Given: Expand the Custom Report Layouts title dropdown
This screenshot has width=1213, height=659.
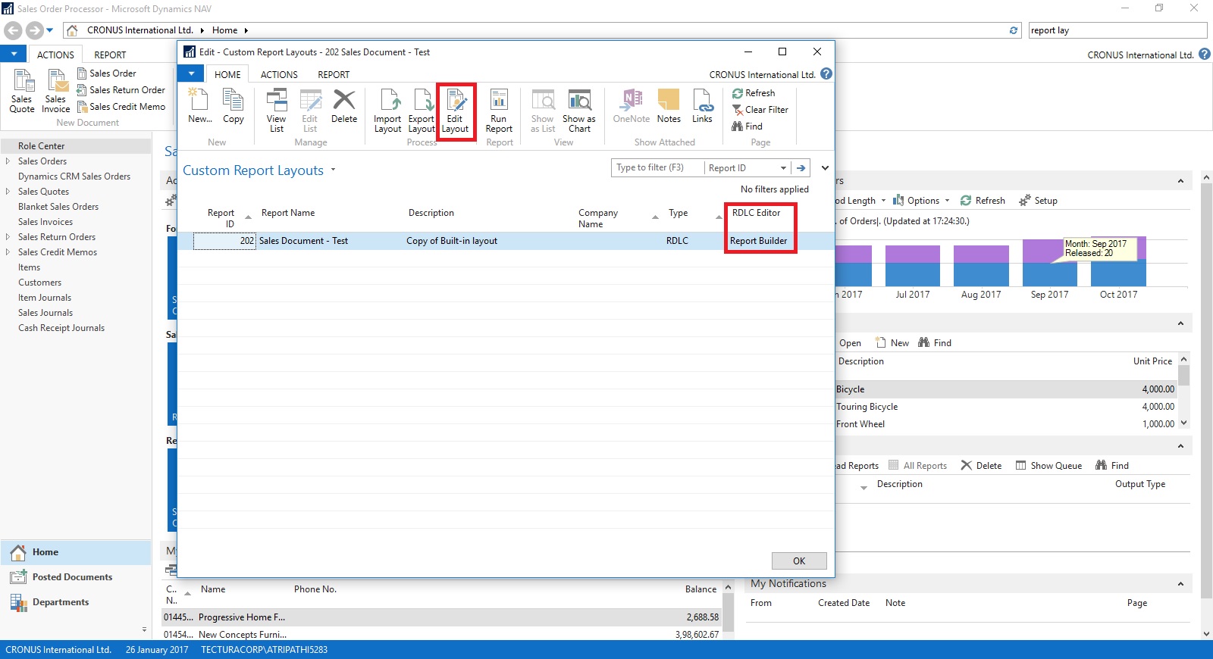Looking at the screenshot, I should pos(333,170).
